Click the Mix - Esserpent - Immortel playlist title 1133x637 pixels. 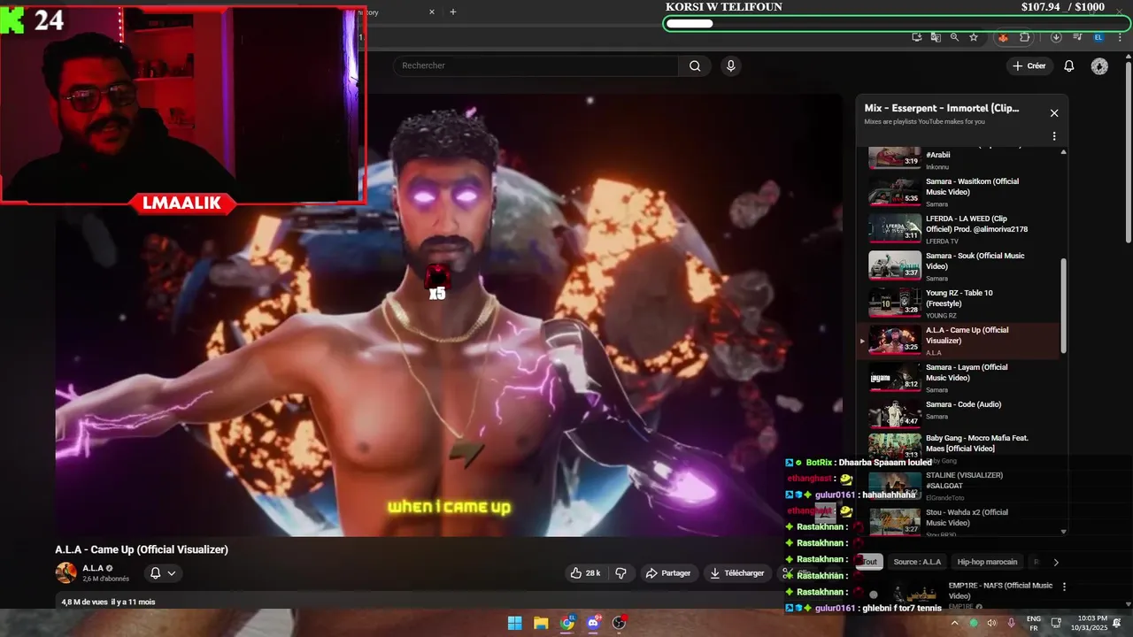pyautogui.click(x=942, y=108)
